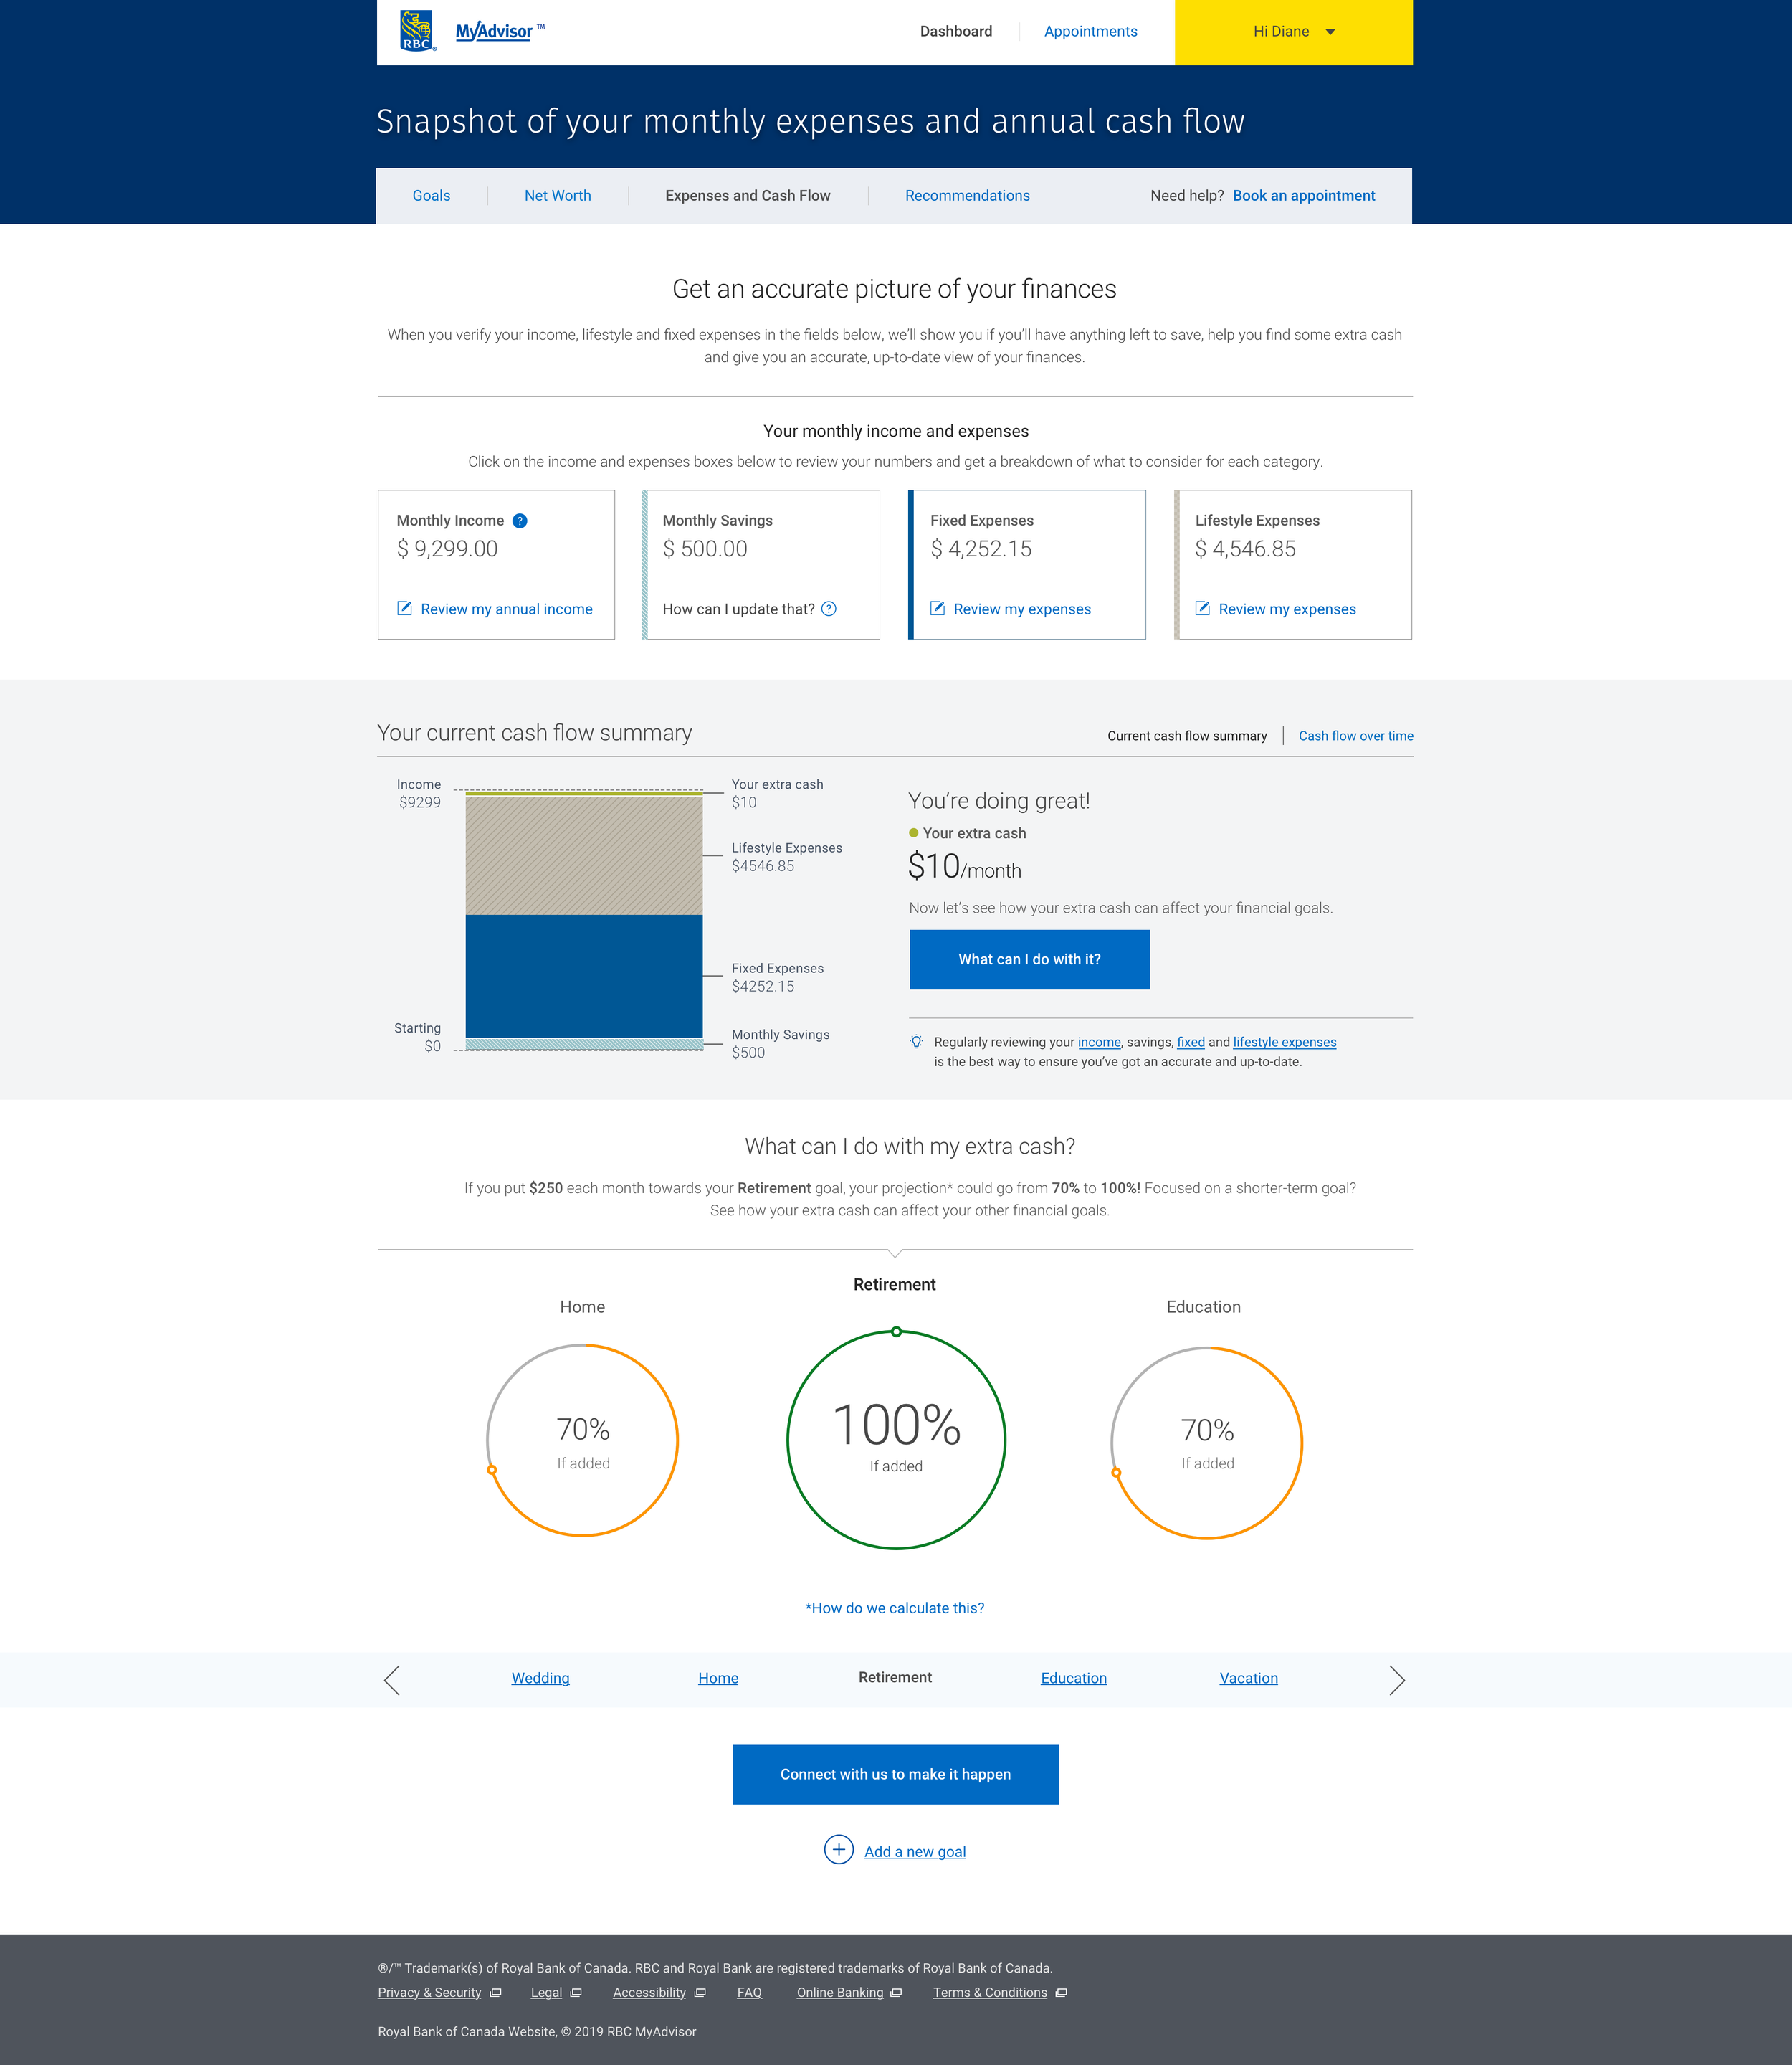1792x2065 pixels.
Task: Click the Monthly Income help question icon
Action: click(x=520, y=521)
